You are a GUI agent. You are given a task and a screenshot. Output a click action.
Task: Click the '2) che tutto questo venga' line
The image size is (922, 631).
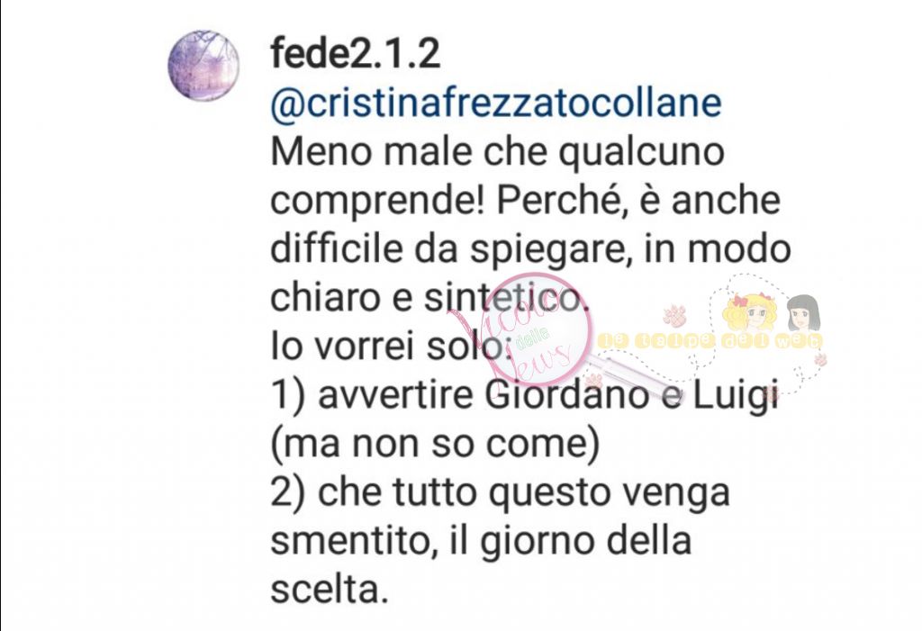click(500, 492)
